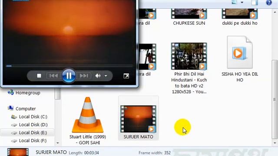
Task: Open Local Disk (D:)
Action: [x=33, y=125]
